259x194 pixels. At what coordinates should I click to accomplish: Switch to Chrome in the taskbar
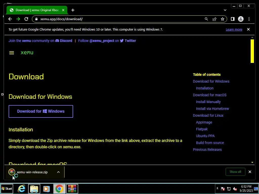[x=59, y=188]
